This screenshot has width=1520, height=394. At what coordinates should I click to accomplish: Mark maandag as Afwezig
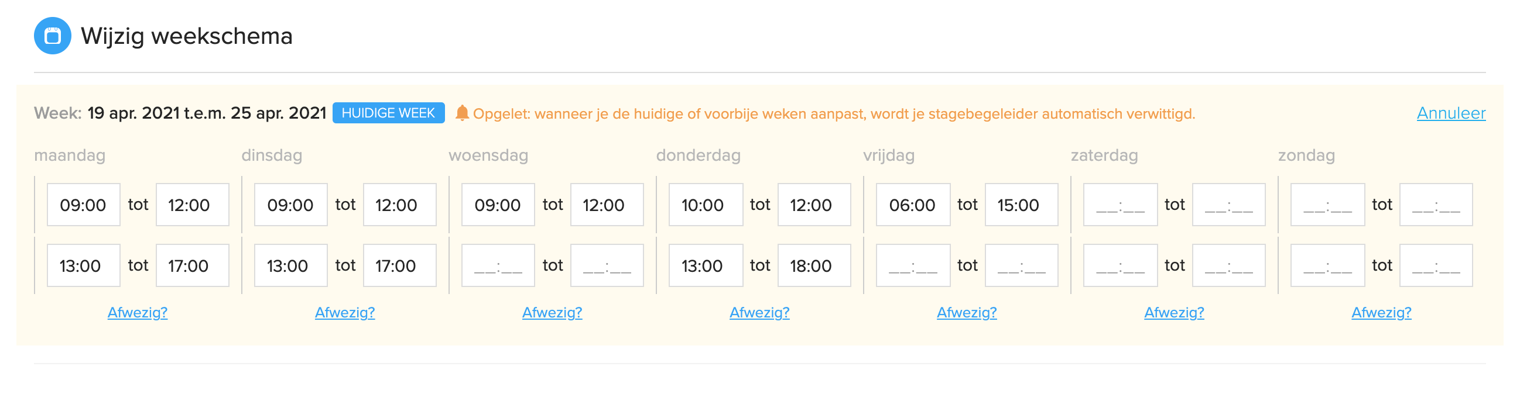[x=138, y=313]
